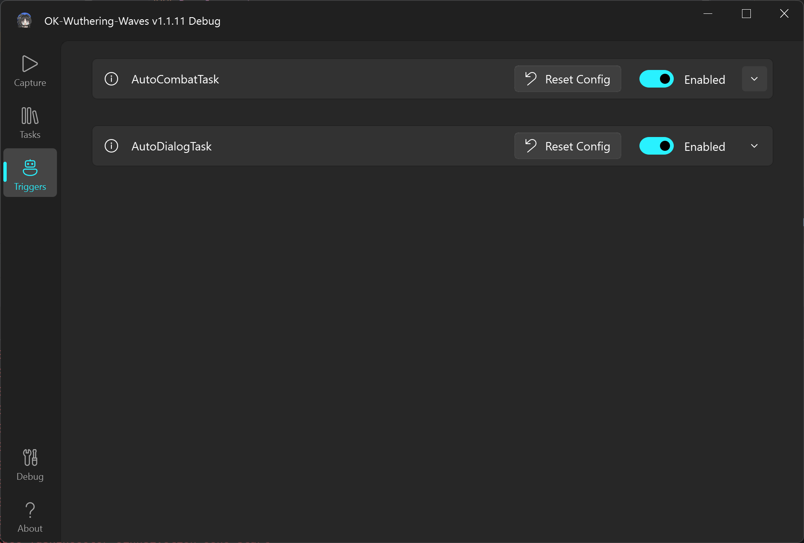
Task: Click the app avatar icon in title bar
Action: 24,21
